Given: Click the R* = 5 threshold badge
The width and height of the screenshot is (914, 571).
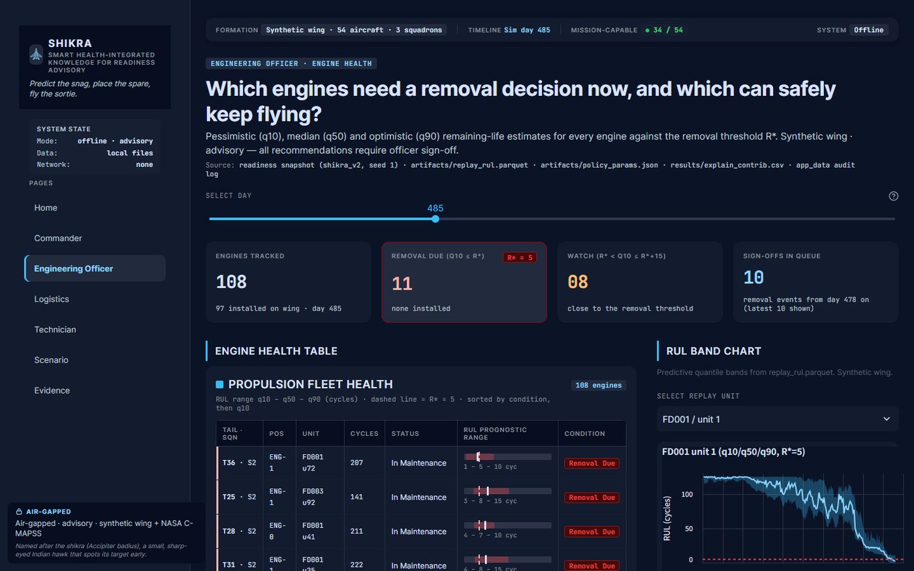Looking at the screenshot, I should (x=520, y=258).
